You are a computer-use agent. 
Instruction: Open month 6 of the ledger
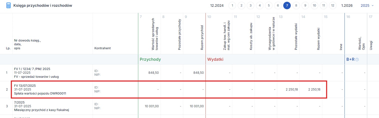tap(278, 5)
